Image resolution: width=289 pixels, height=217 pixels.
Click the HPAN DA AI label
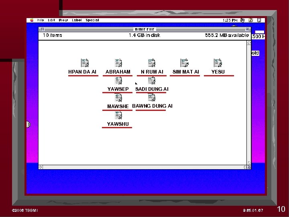tap(82, 72)
